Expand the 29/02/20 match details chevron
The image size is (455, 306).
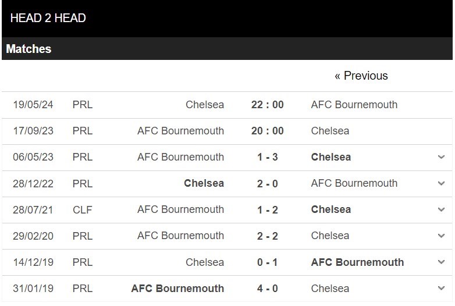pyautogui.click(x=441, y=236)
